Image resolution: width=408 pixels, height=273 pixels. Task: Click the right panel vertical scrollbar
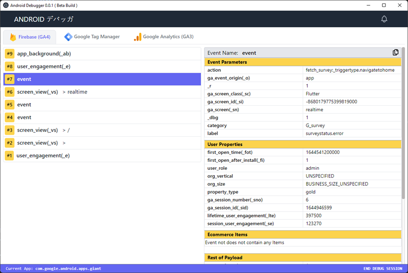(x=404, y=123)
